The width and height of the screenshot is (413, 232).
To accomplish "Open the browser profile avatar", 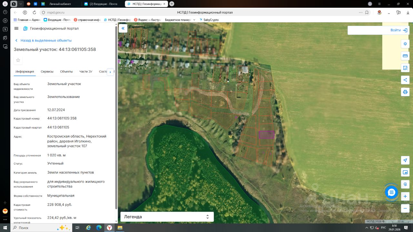I will point(370,4).
